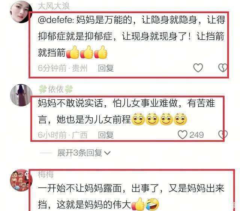Open 依依's profile picture
The width and height of the screenshot is (240, 211).
pos(21,95)
